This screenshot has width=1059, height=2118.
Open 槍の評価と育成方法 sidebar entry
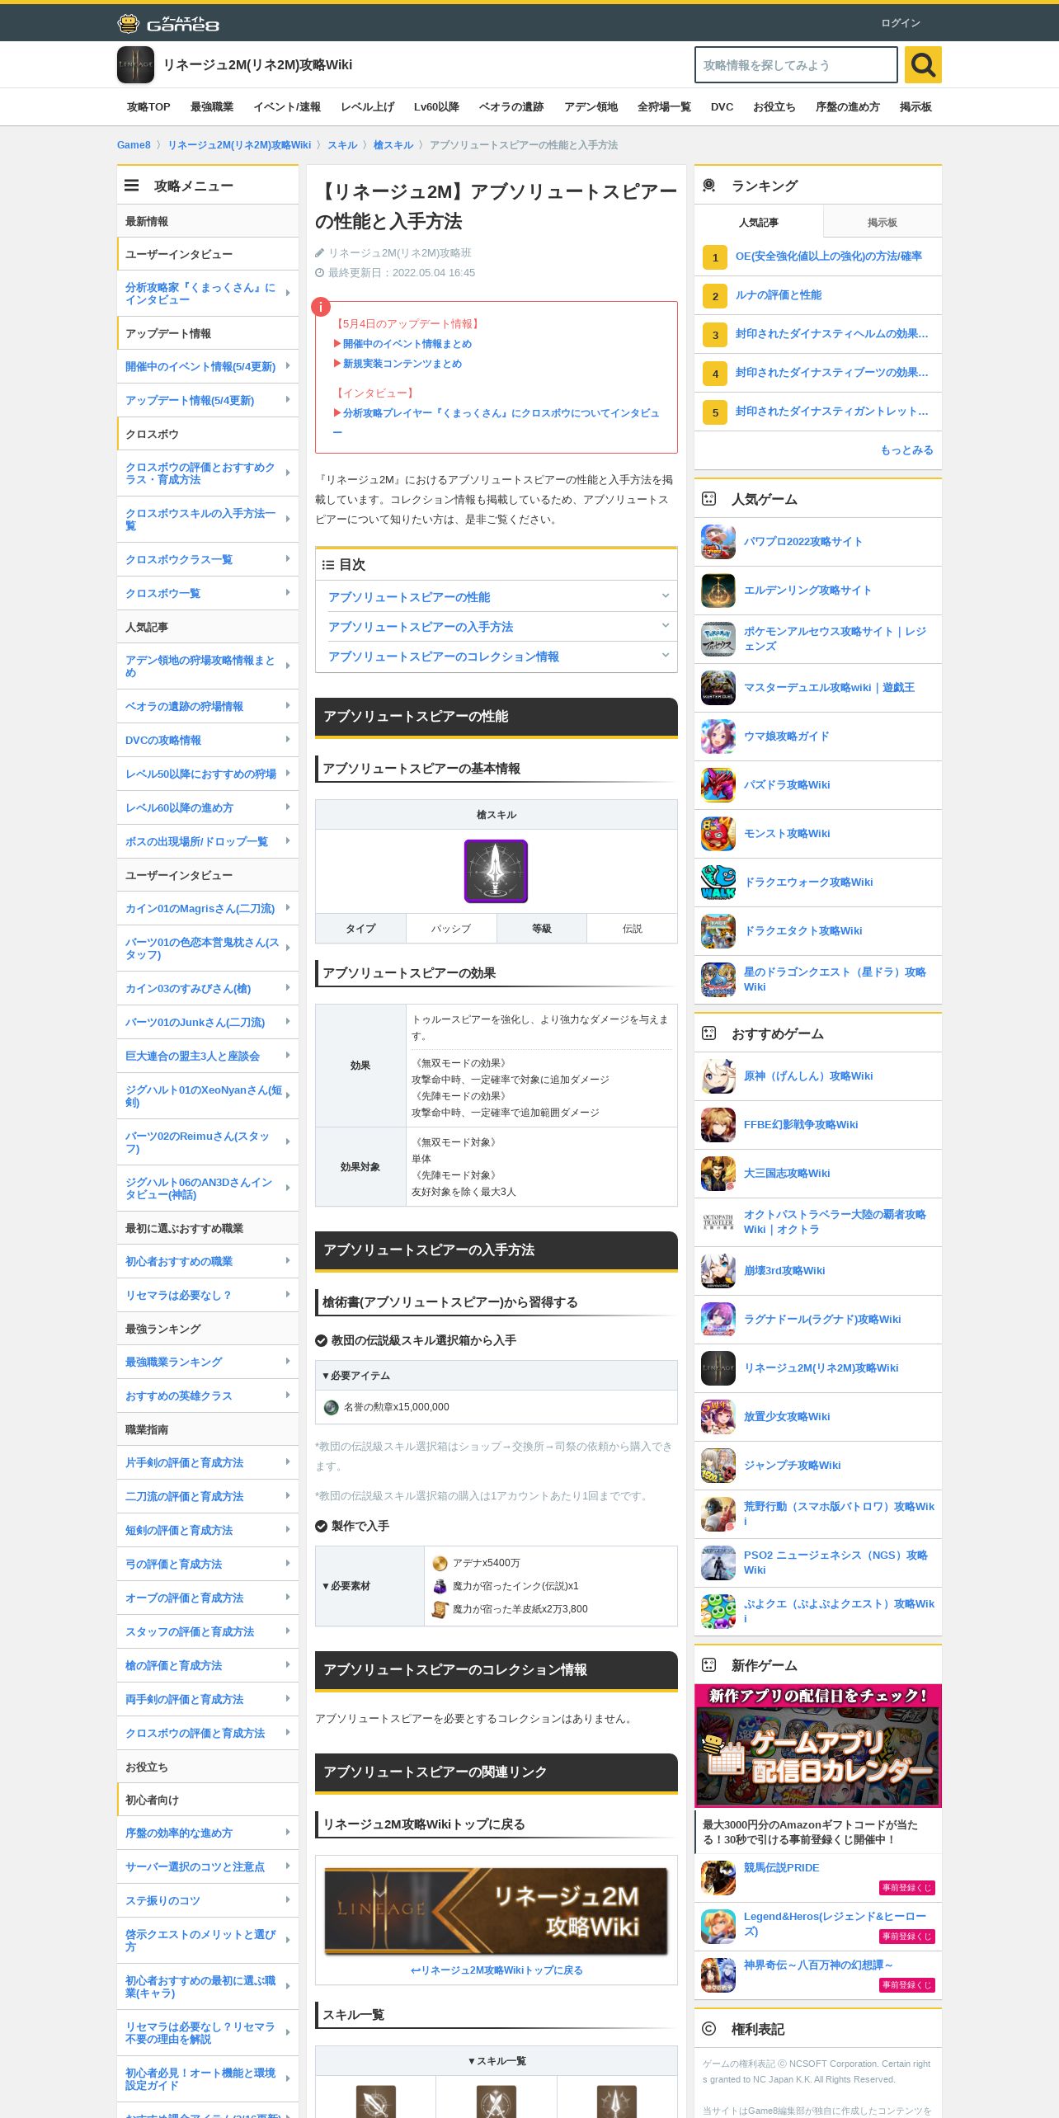[x=208, y=1666]
